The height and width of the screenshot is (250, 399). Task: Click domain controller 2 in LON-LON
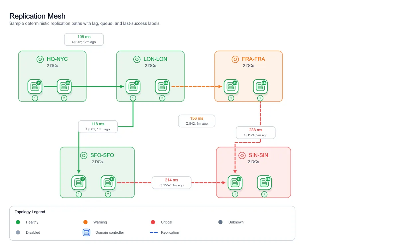click(162, 87)
